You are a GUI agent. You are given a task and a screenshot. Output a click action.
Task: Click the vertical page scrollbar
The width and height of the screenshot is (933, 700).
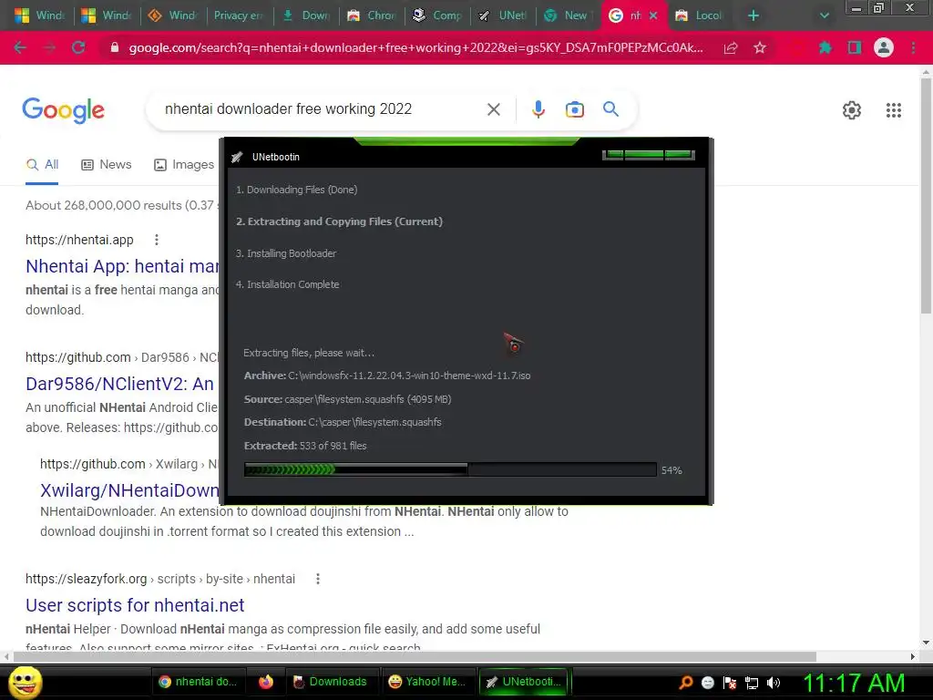926,195
